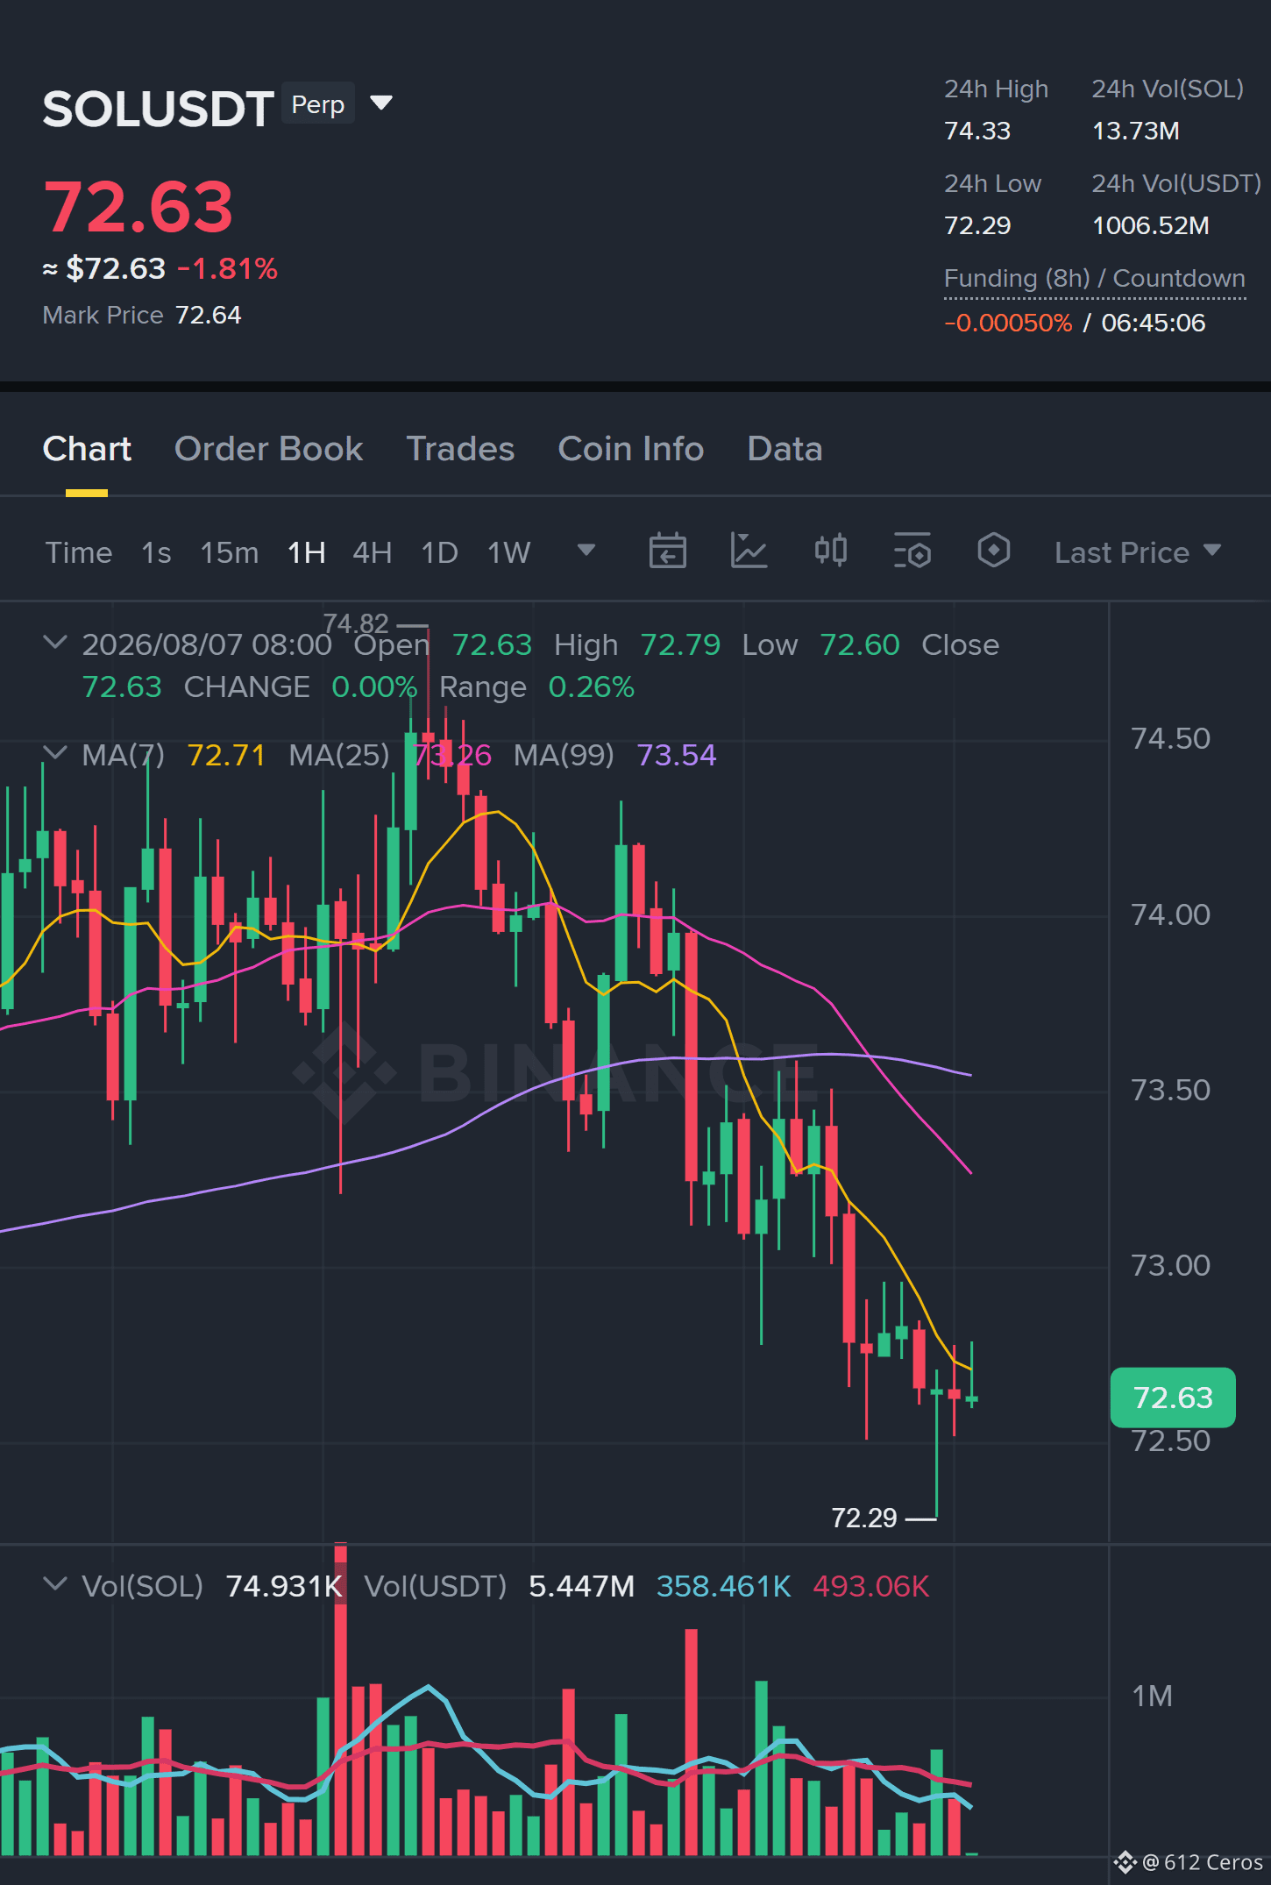Collapse the candle OHLC info row chevron
The width and height of the screenshot is (1271, 1885).
pyautogui.click(x=55, y=643)
